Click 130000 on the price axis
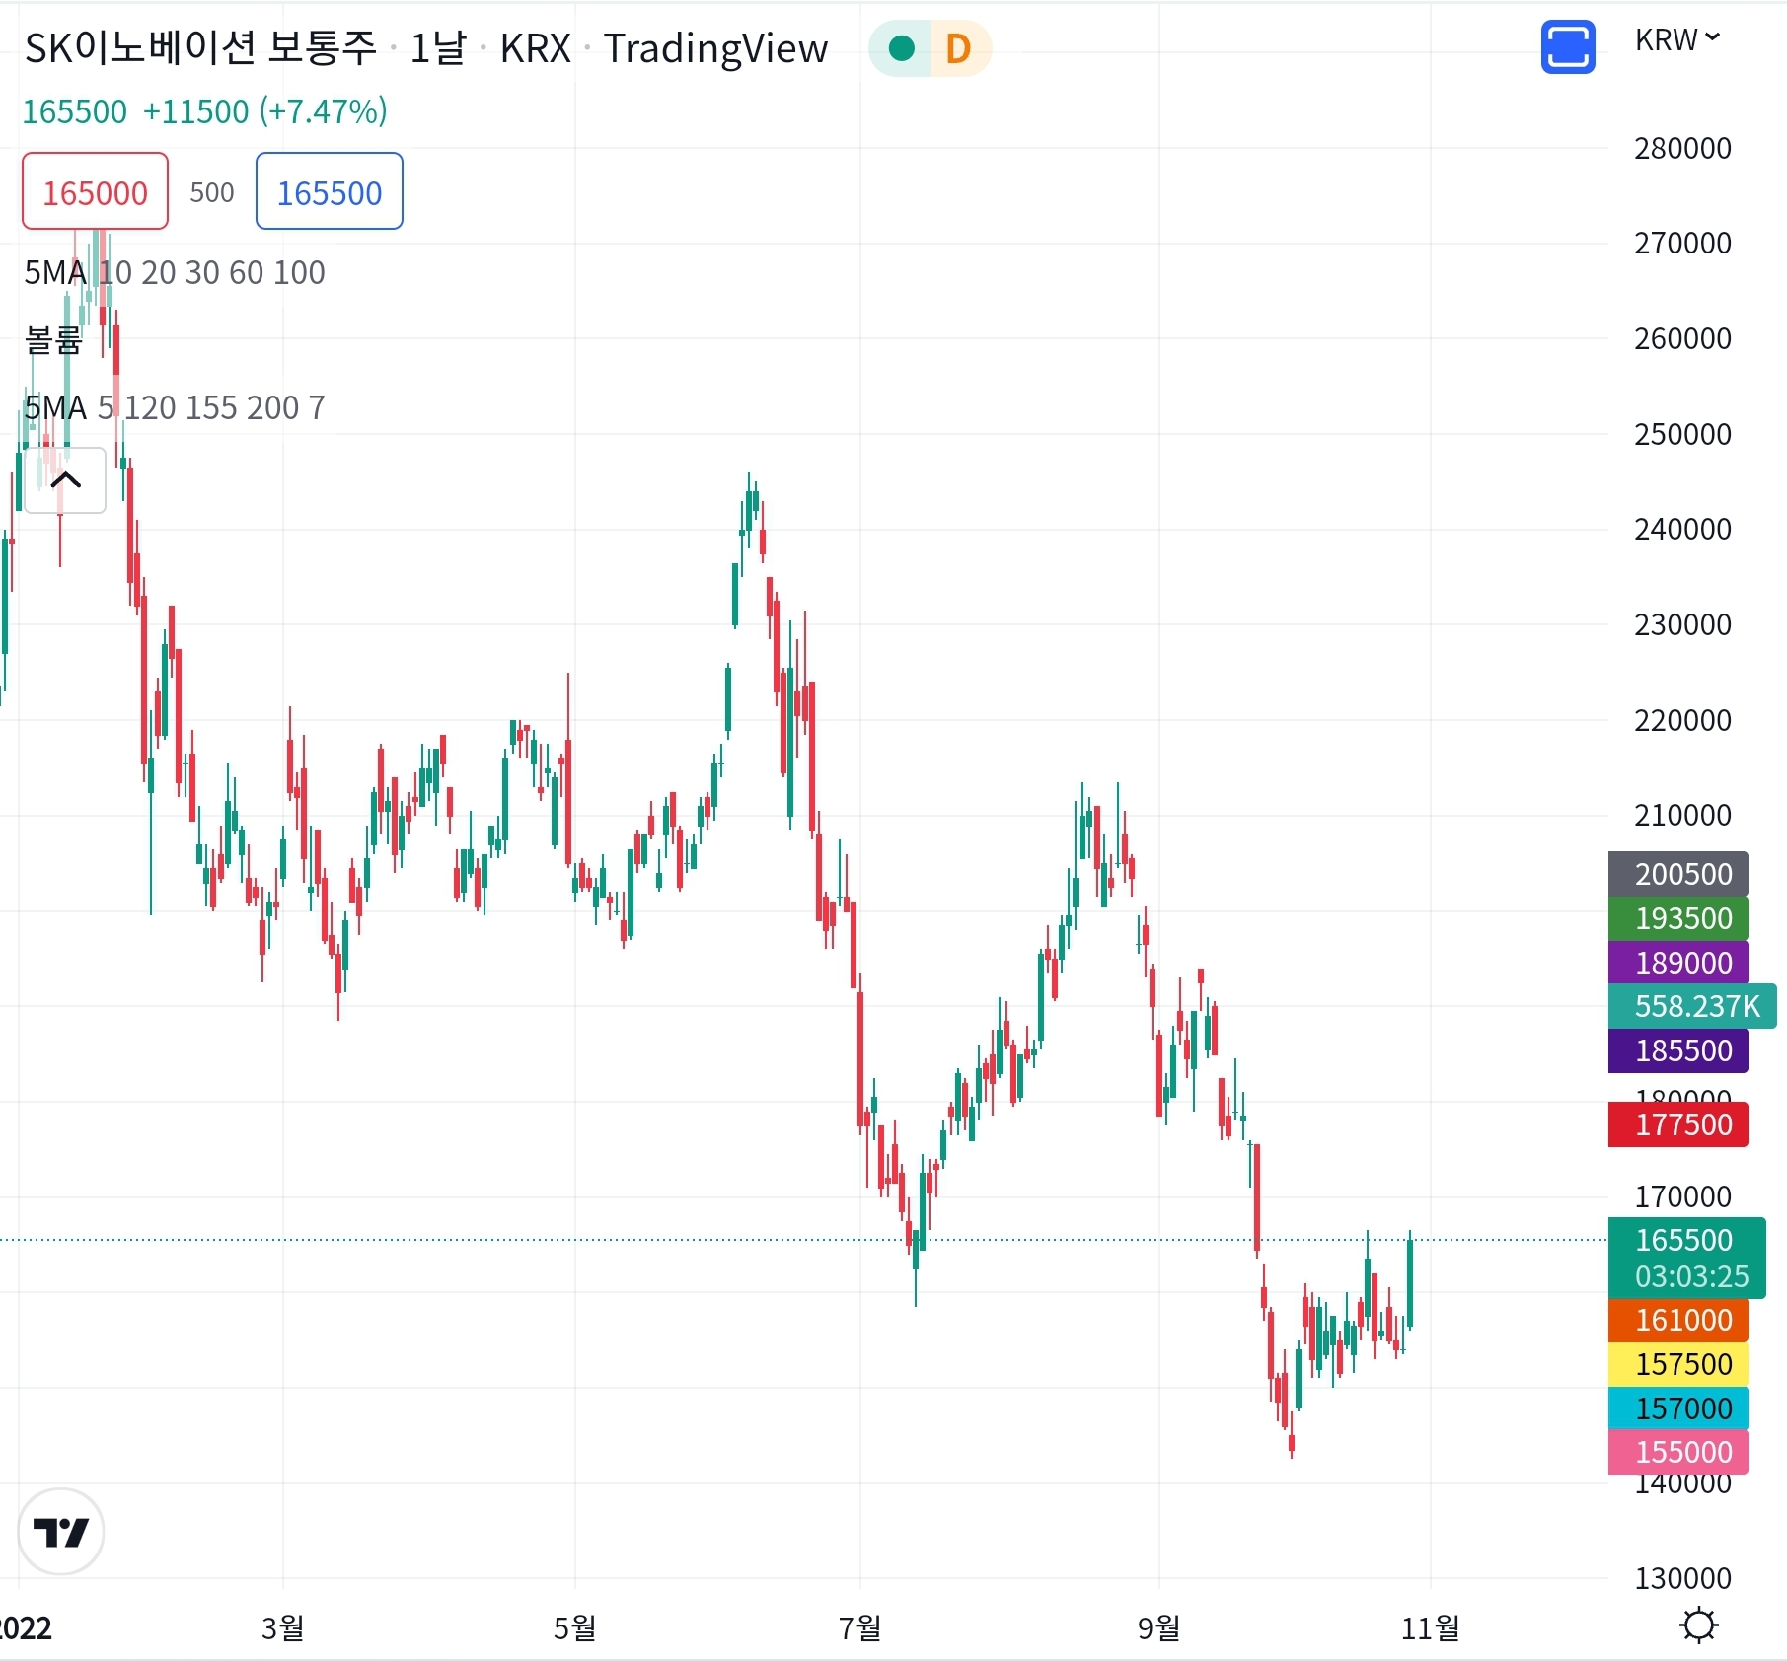This screenshot has width=1787, height=1661. [x=1682, y=1578]
